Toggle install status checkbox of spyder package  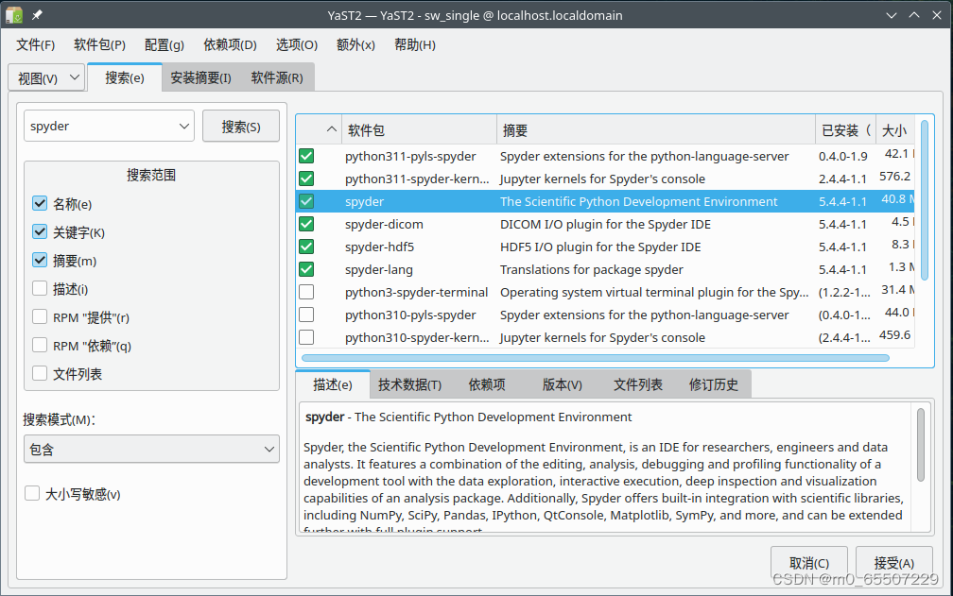tap(306, 201)
